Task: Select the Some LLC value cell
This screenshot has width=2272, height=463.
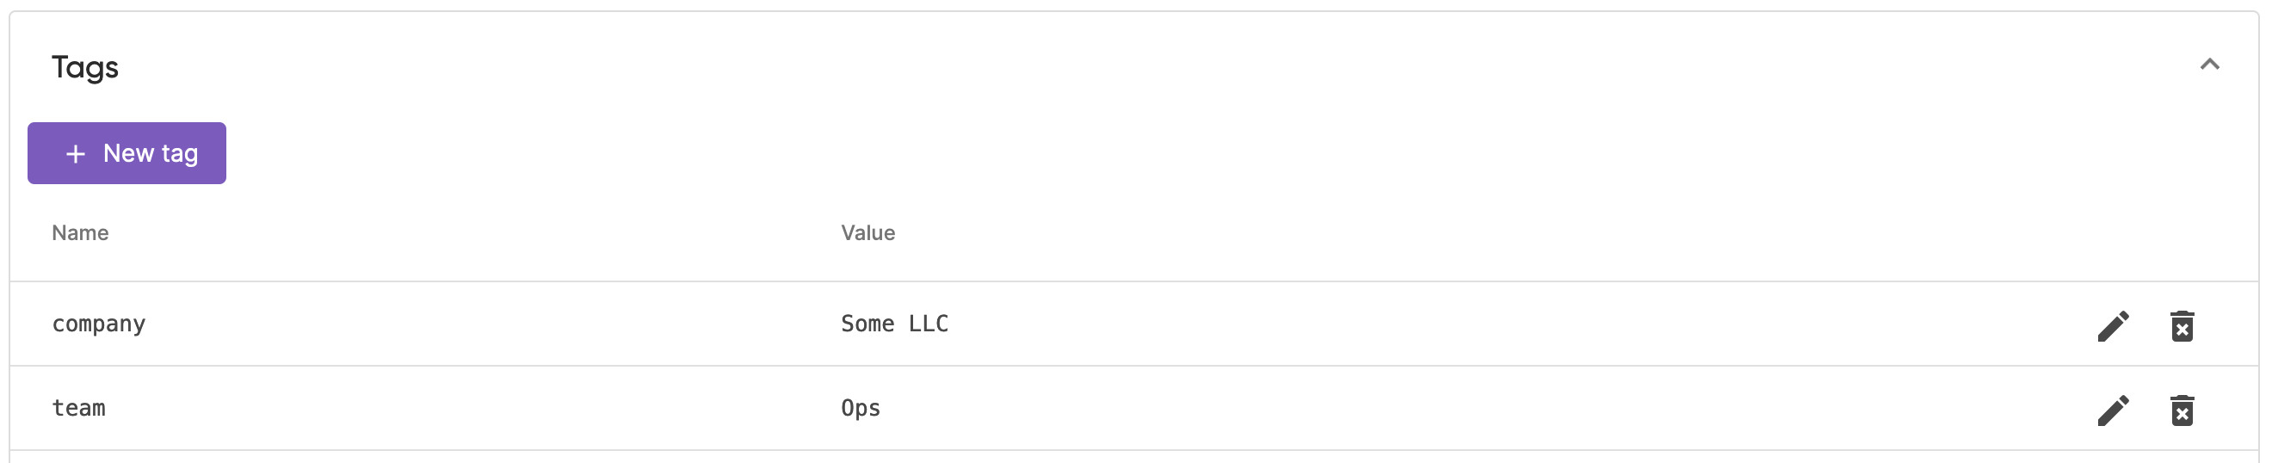Action: pos(894,324)
